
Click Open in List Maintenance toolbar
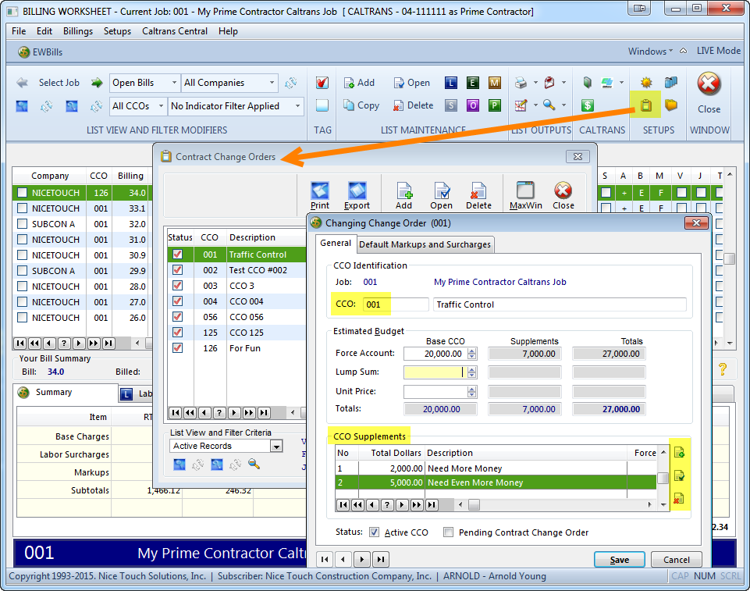point(412,83)
